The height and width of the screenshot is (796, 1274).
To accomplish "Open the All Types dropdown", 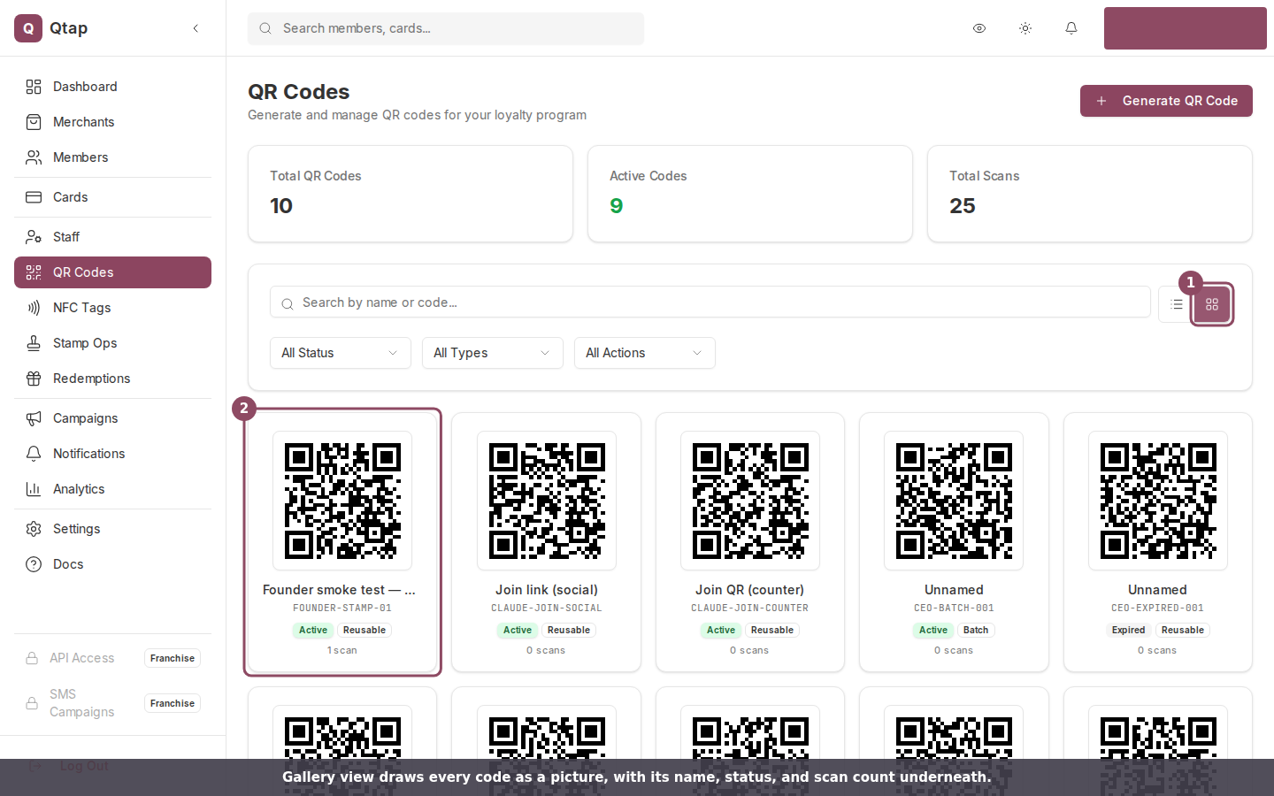I will pyautogui.click(x=493, y=353).
